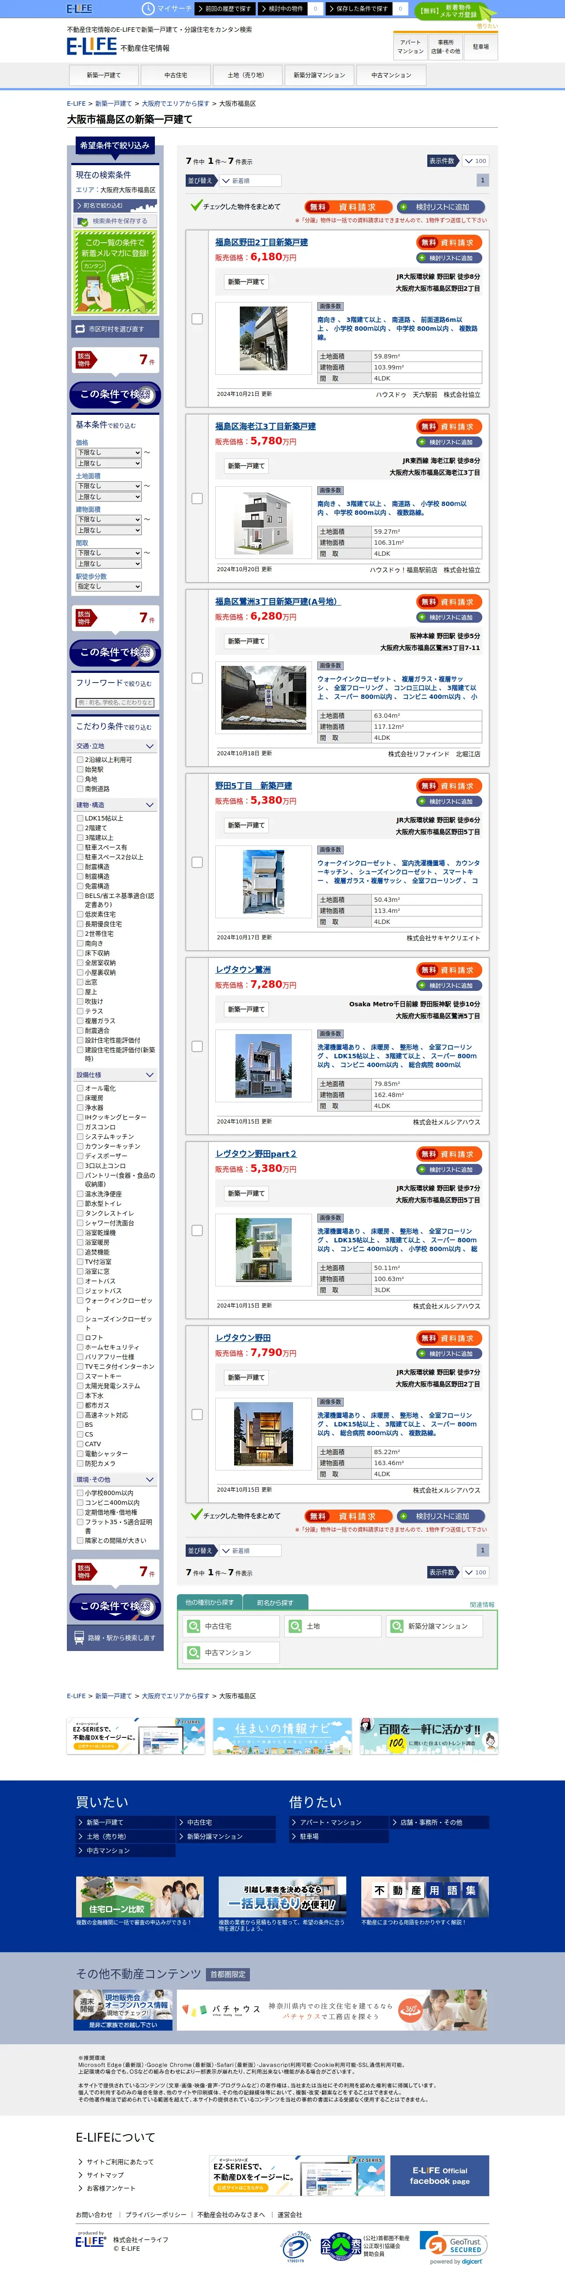Open the 土地面積 下限なし dropdown
The width and height of the screenshot is (565, 2279).
pyautogui.click(x=109, y=486)
